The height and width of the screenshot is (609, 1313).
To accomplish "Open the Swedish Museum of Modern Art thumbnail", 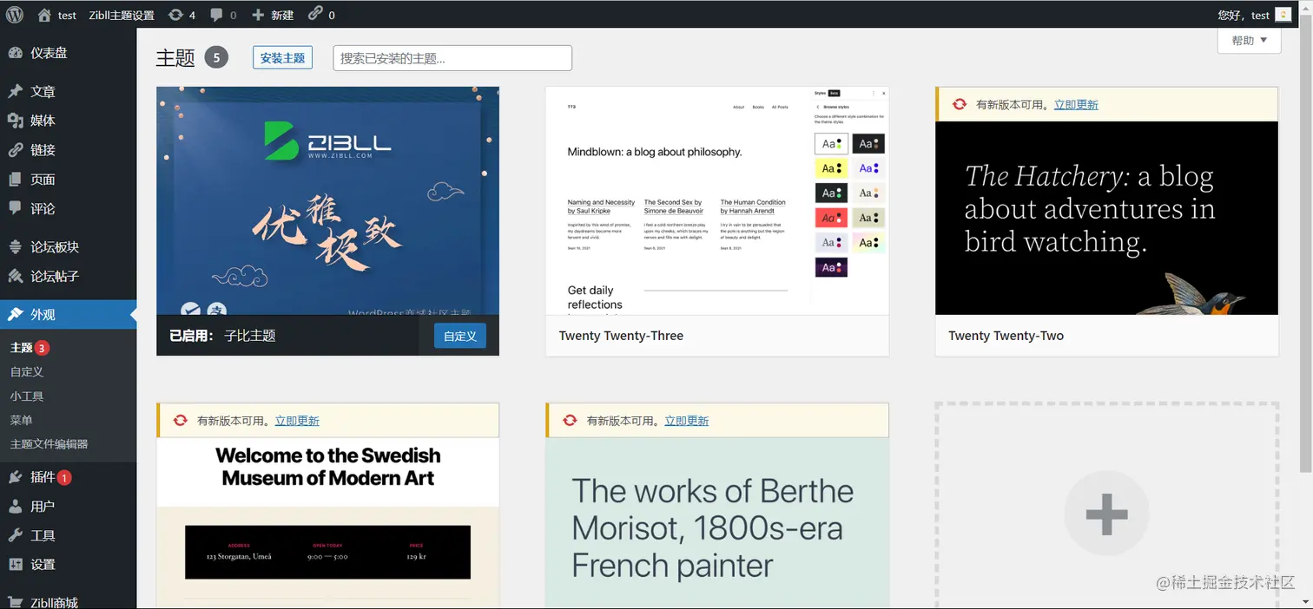I will pos(327,523).
